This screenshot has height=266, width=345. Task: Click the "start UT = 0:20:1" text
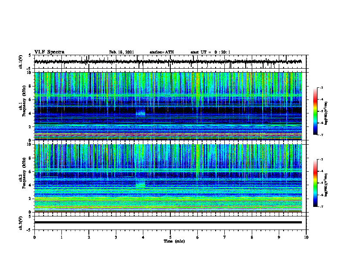point(210,52)
